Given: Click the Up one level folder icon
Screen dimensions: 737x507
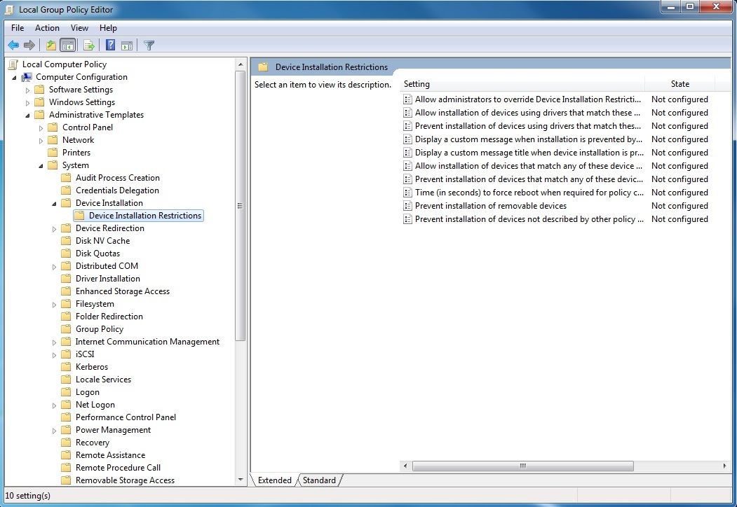Looking at the screenshot, I should [50, 46].
